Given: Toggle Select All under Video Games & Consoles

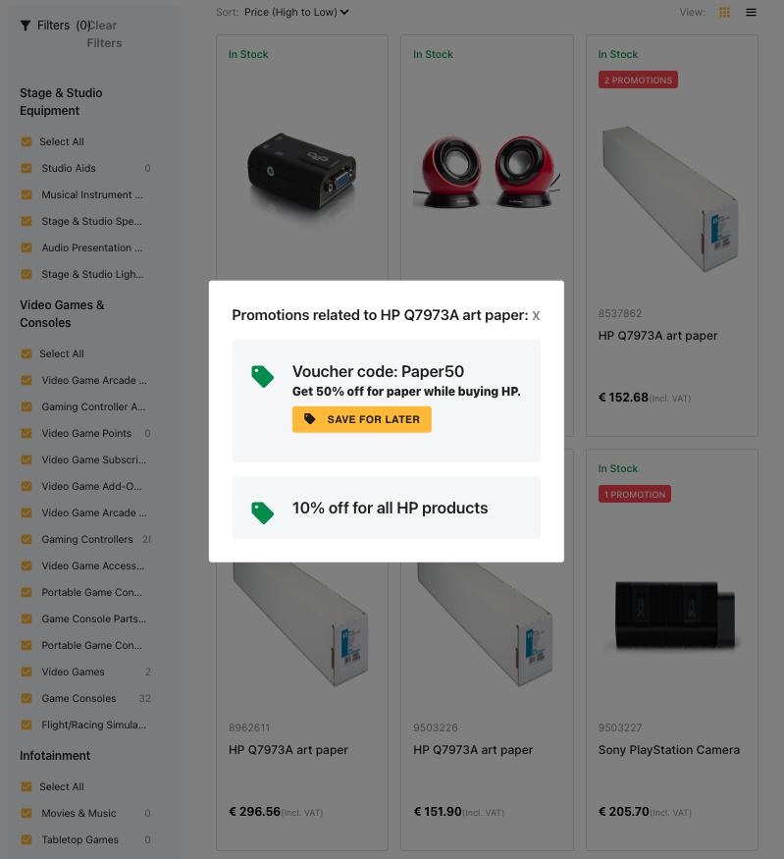Looking at the screenshot, I should (x=26, y=354).
